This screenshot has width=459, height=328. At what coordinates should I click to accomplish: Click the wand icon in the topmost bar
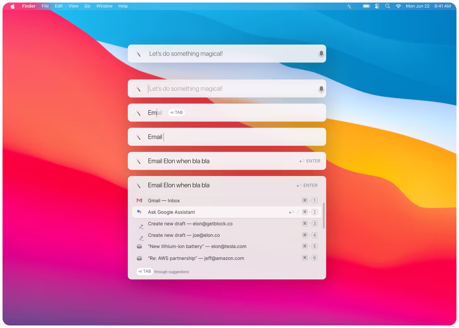138,54
